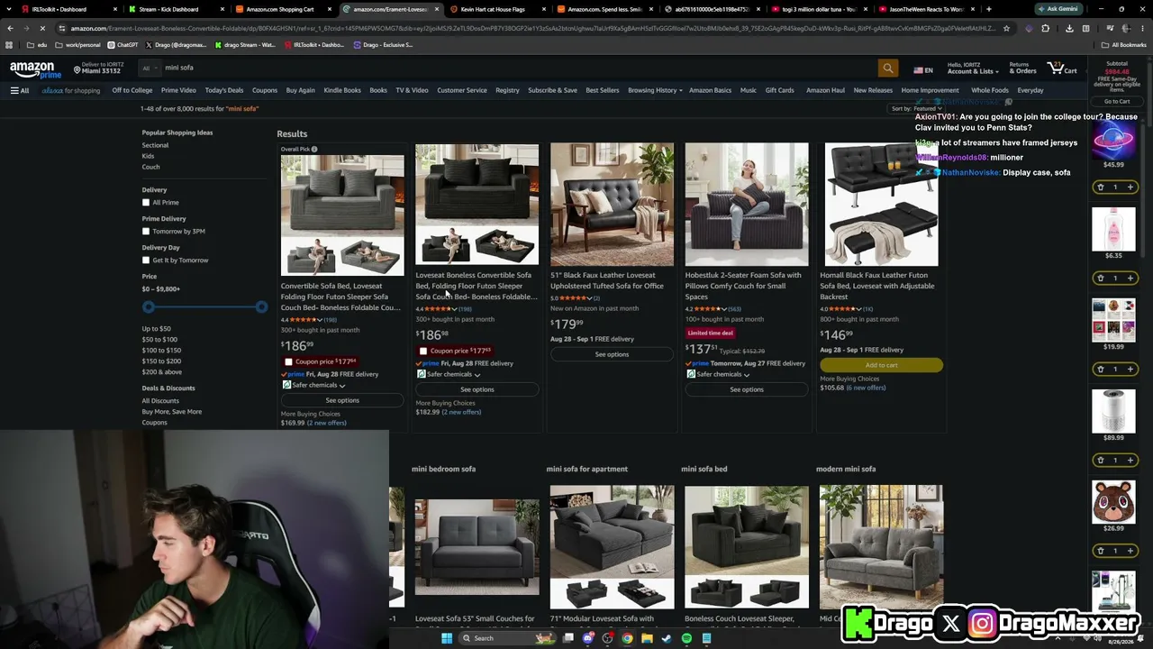Open Kindle Books in the nav bar

point(342,90)
